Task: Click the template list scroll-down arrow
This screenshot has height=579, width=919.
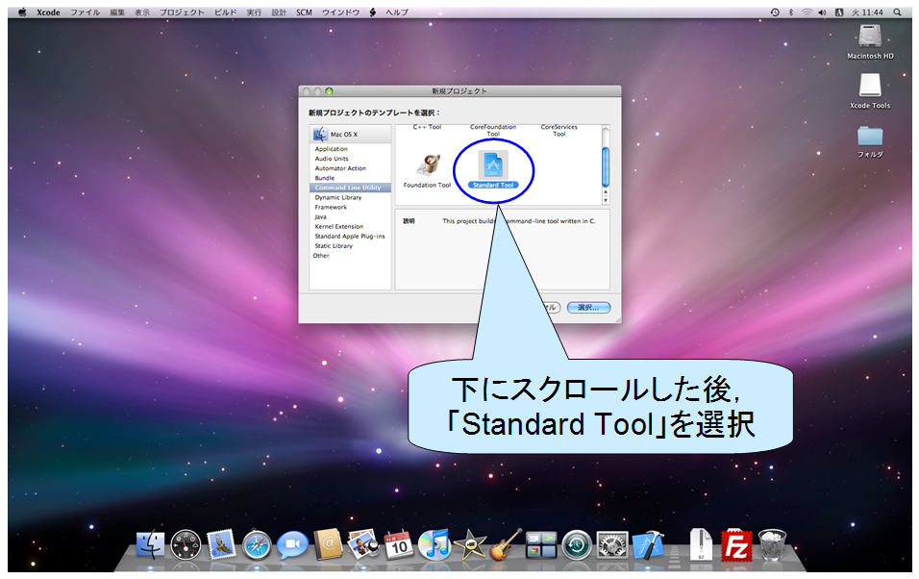Action: (606, 200)
